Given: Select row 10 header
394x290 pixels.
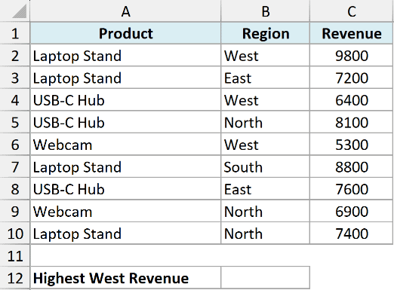Looking at the screenshot, I should point(15,234).
